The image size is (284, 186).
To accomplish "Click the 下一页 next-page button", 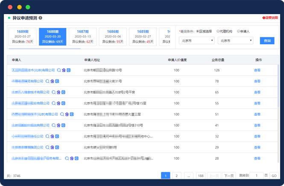I will (x=229, y=175).
